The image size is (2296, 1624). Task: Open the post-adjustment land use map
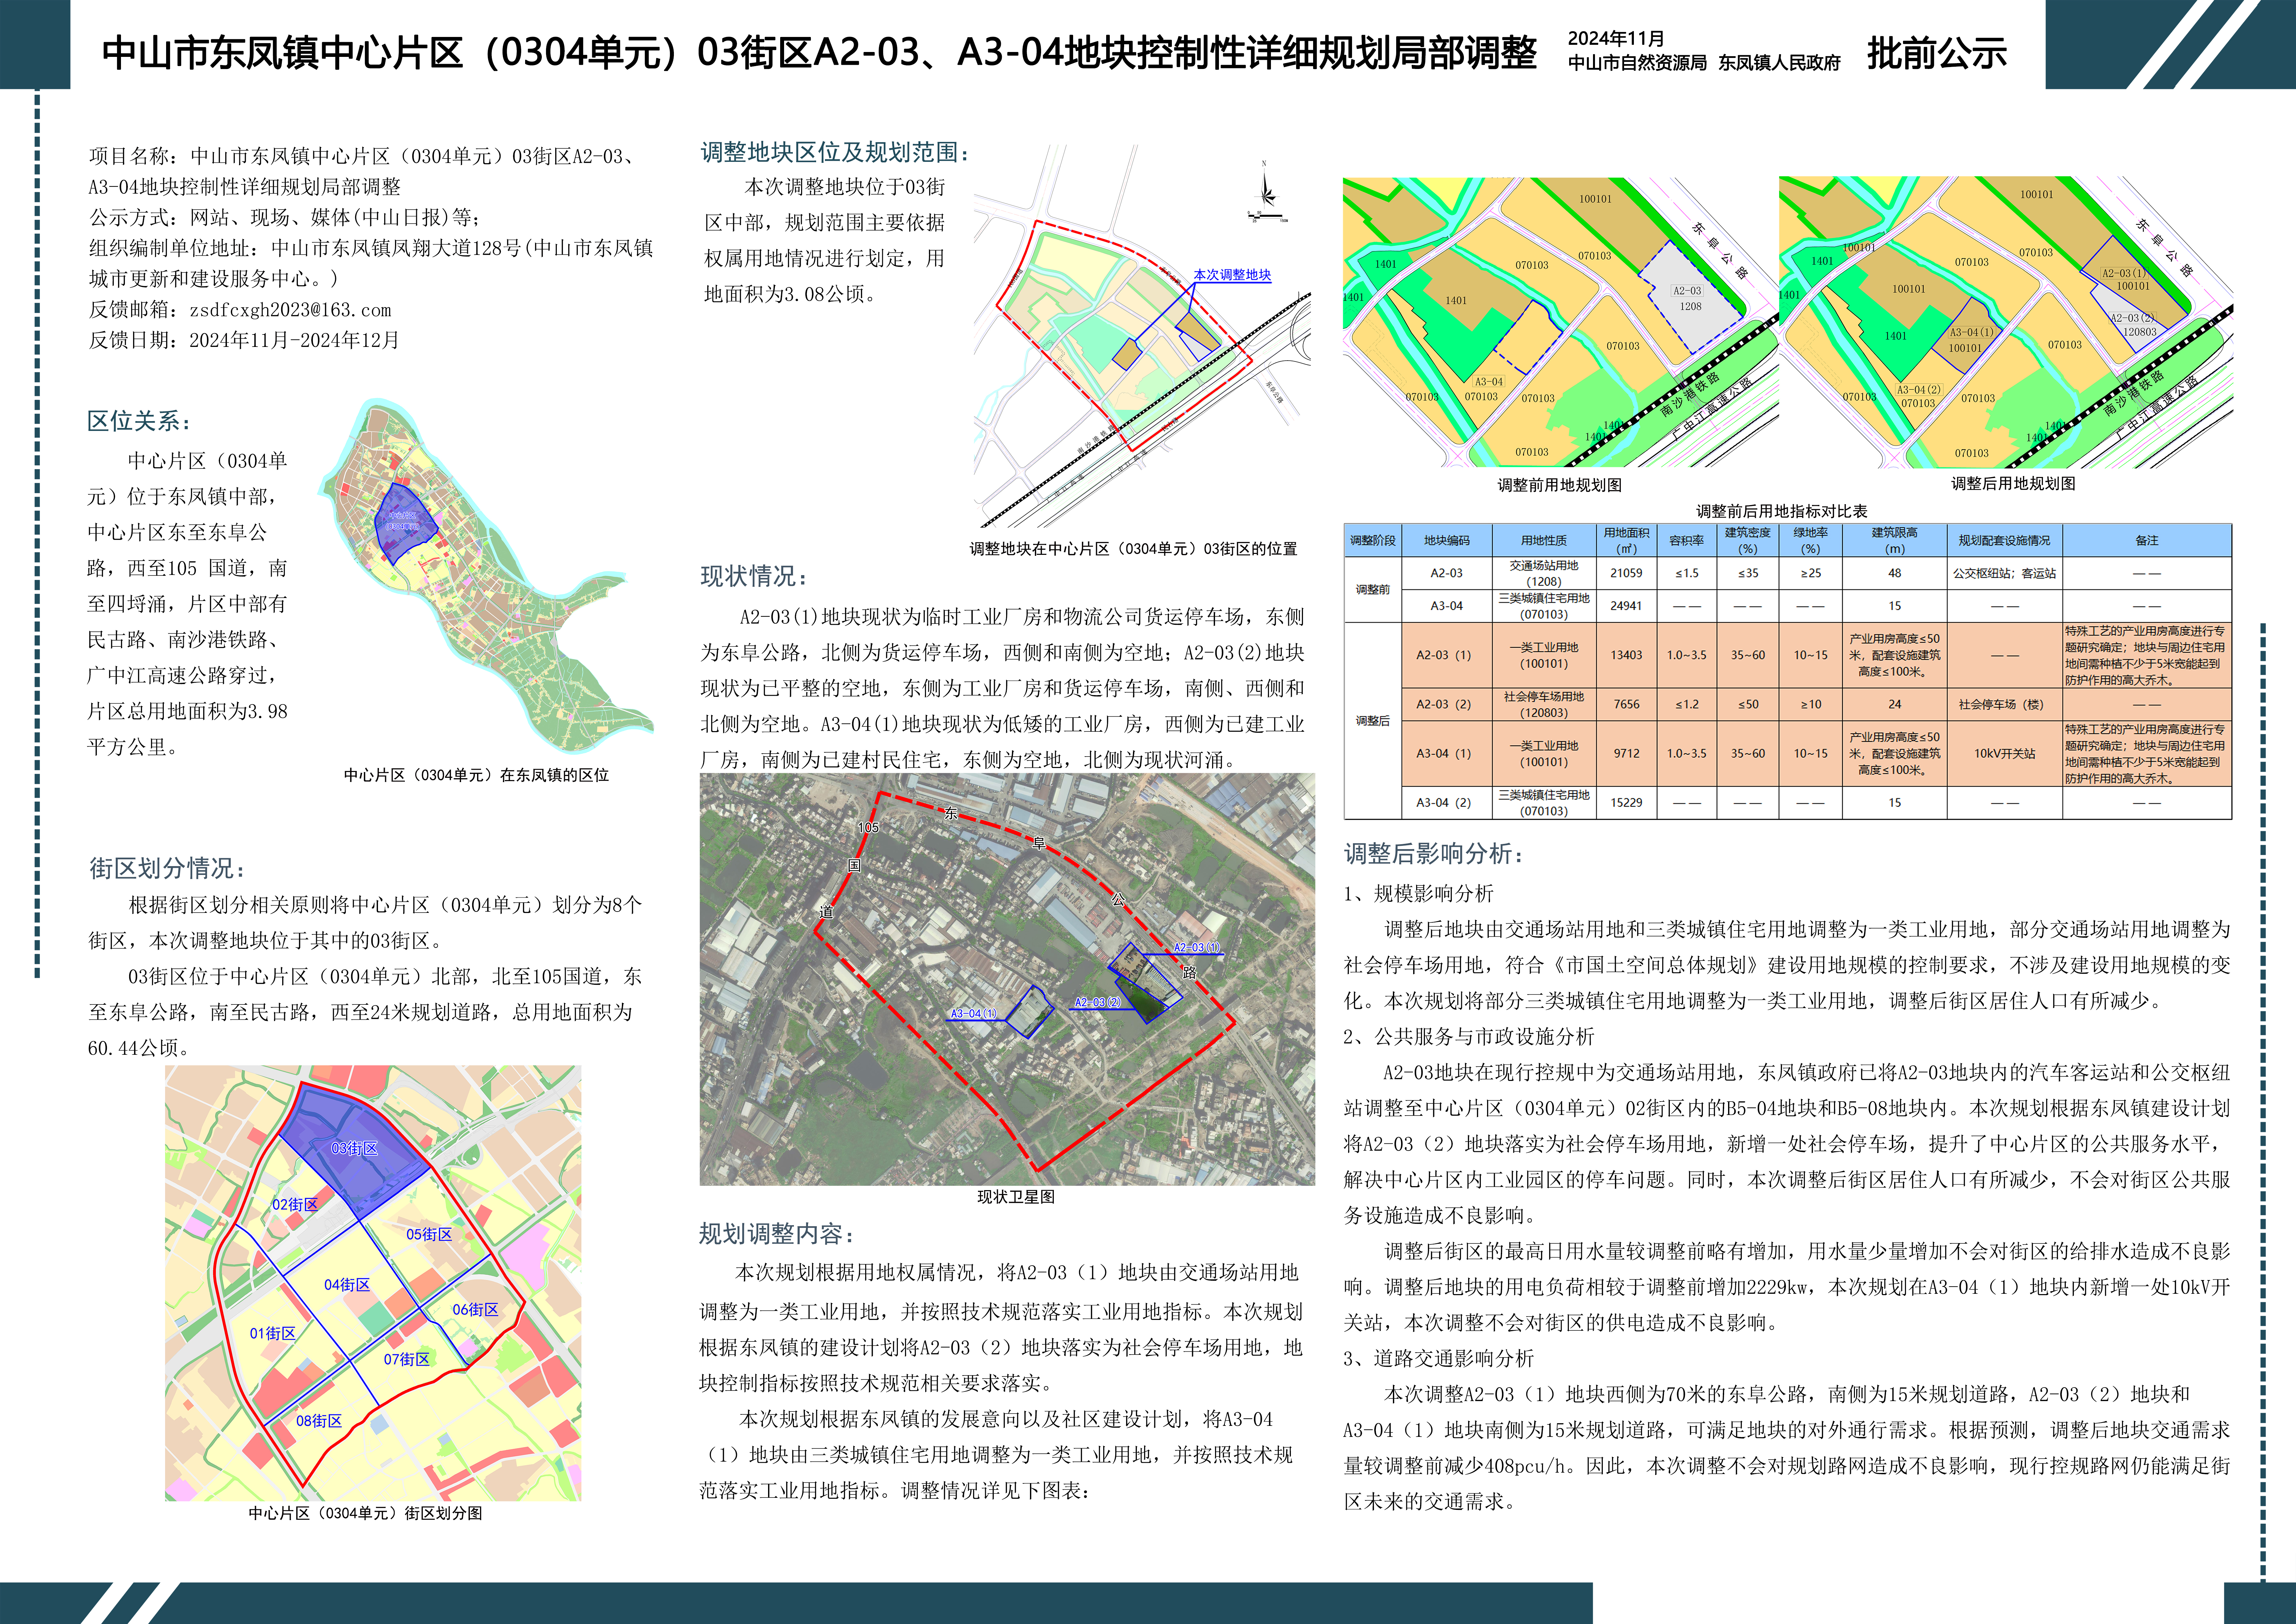(2006, 322)
